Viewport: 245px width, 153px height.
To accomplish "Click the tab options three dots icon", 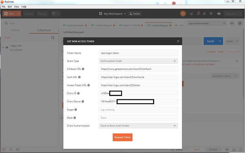I will click(182, 25).
